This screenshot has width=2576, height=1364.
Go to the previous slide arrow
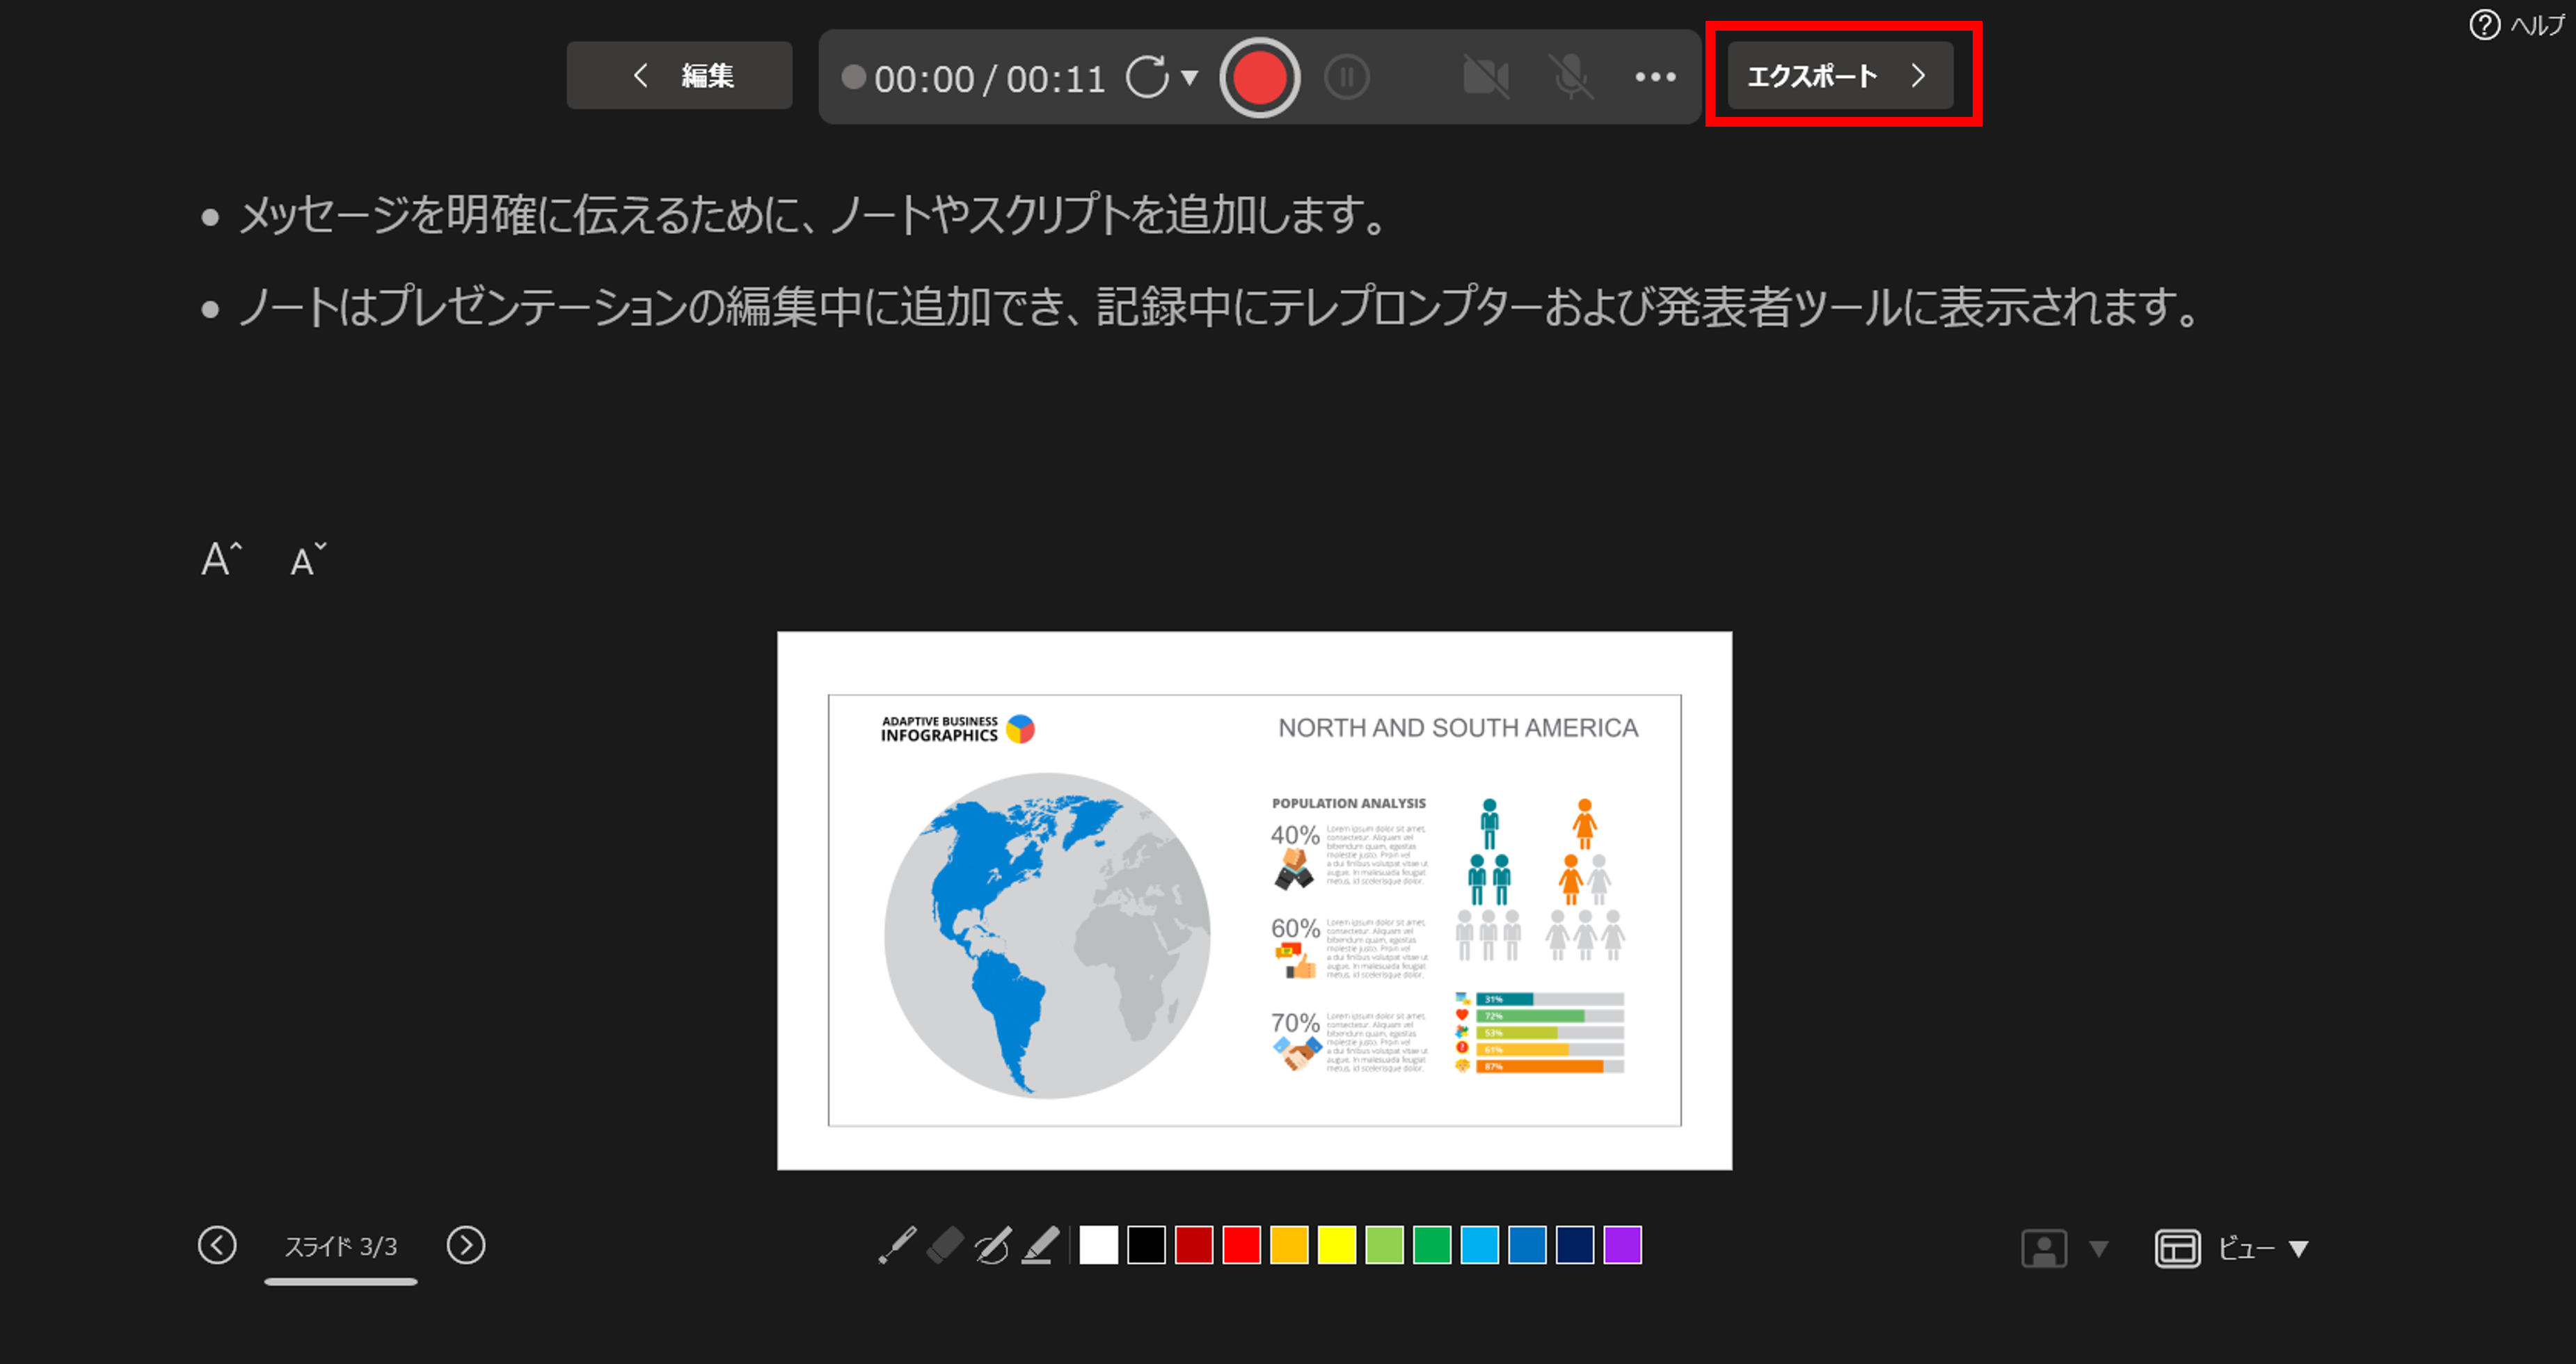click(x=217, y=1245)
